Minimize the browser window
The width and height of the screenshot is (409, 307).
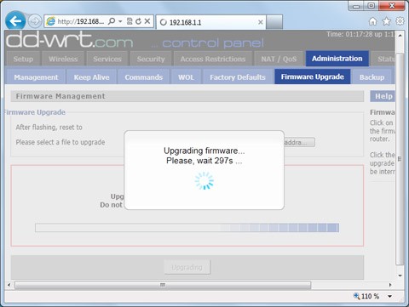pos(357,6)
